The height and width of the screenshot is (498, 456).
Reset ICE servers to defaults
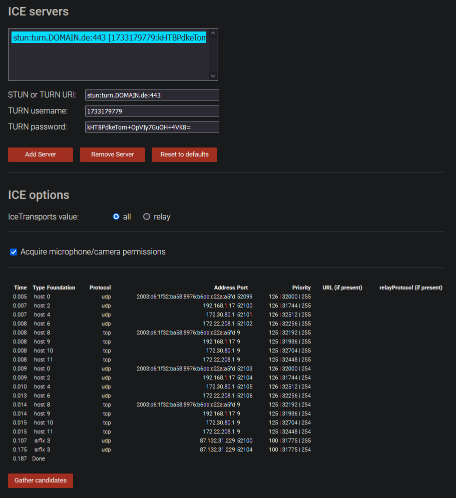[x=185, y=154]
